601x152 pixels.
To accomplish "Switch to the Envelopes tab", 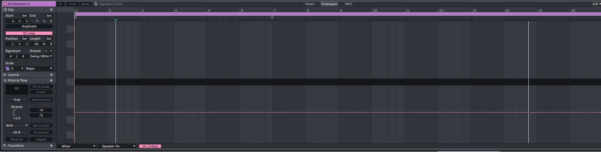I will coord(329,4).
